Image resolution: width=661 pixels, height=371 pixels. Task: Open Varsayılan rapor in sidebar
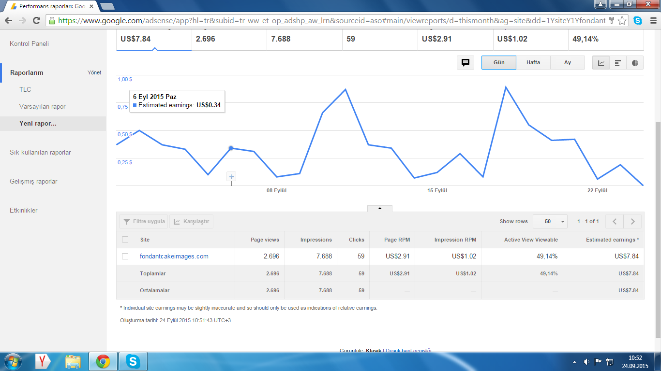tap(42, 107)
